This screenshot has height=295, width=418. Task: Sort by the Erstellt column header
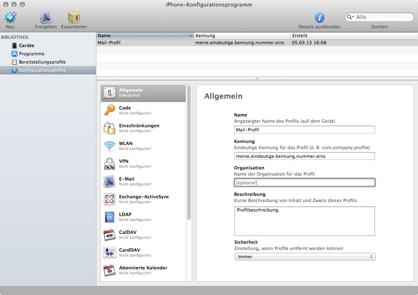pyautogui.click(x=354, y=36)
